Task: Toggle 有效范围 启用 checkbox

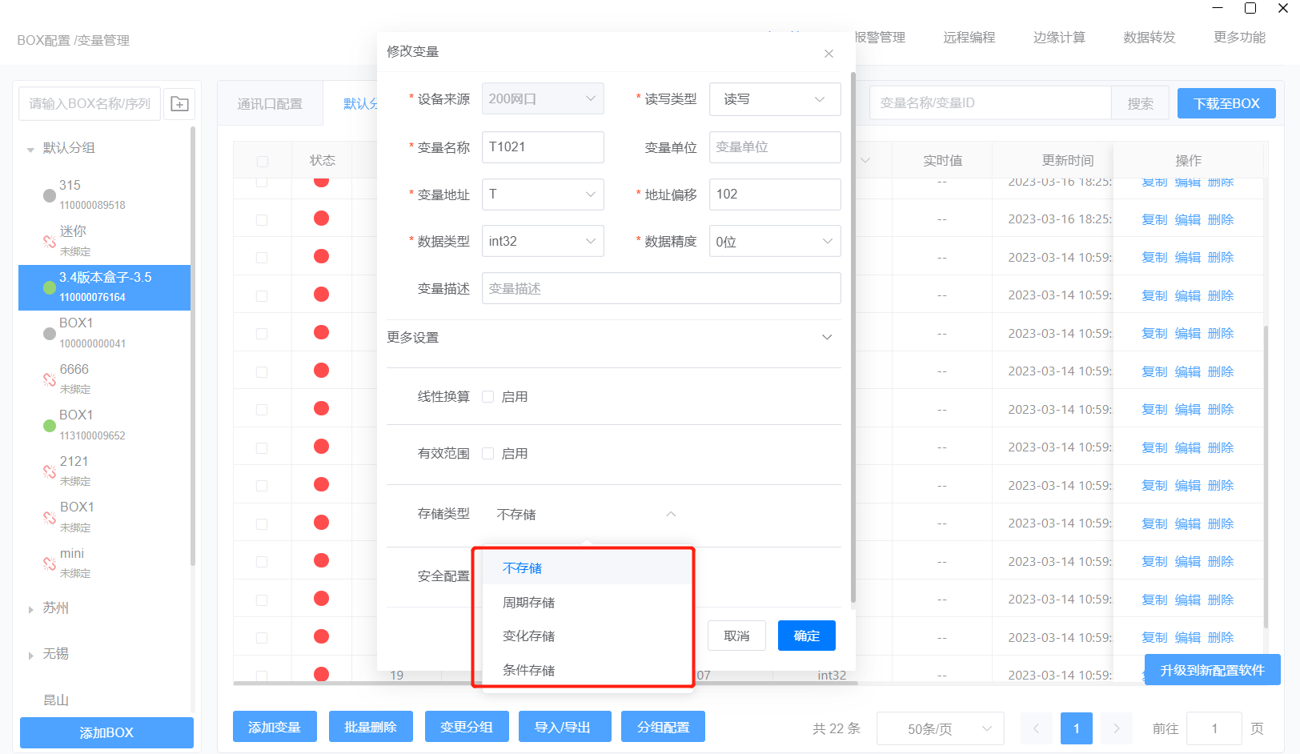Action: 487,454
